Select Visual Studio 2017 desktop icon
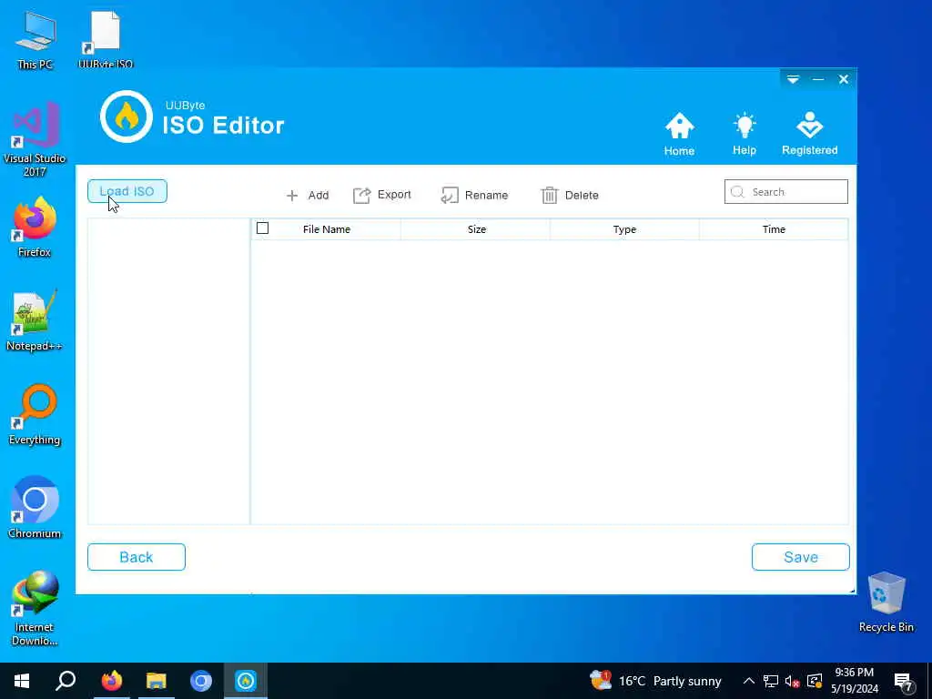The image size is (932, 699). click(x=35, y=139)
